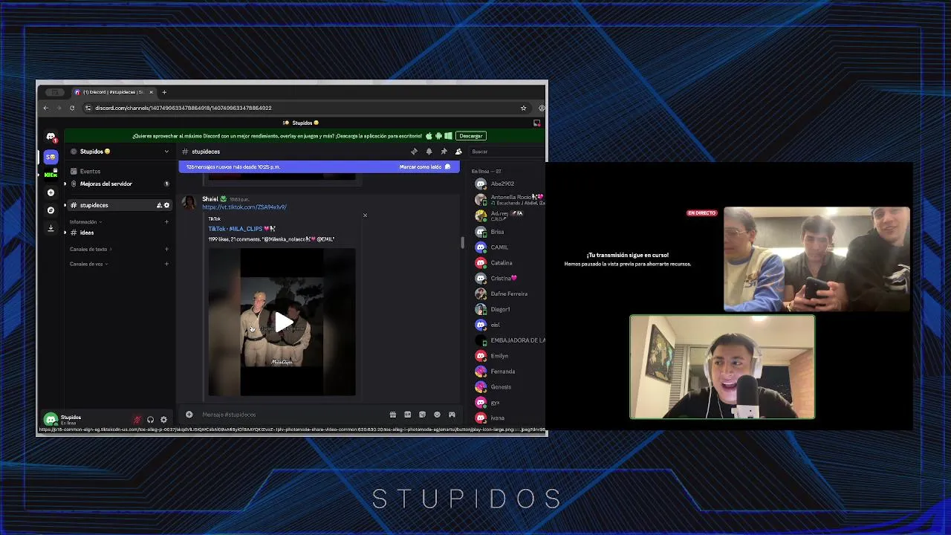Open gift icon in message bar

[x=392, y=415]
